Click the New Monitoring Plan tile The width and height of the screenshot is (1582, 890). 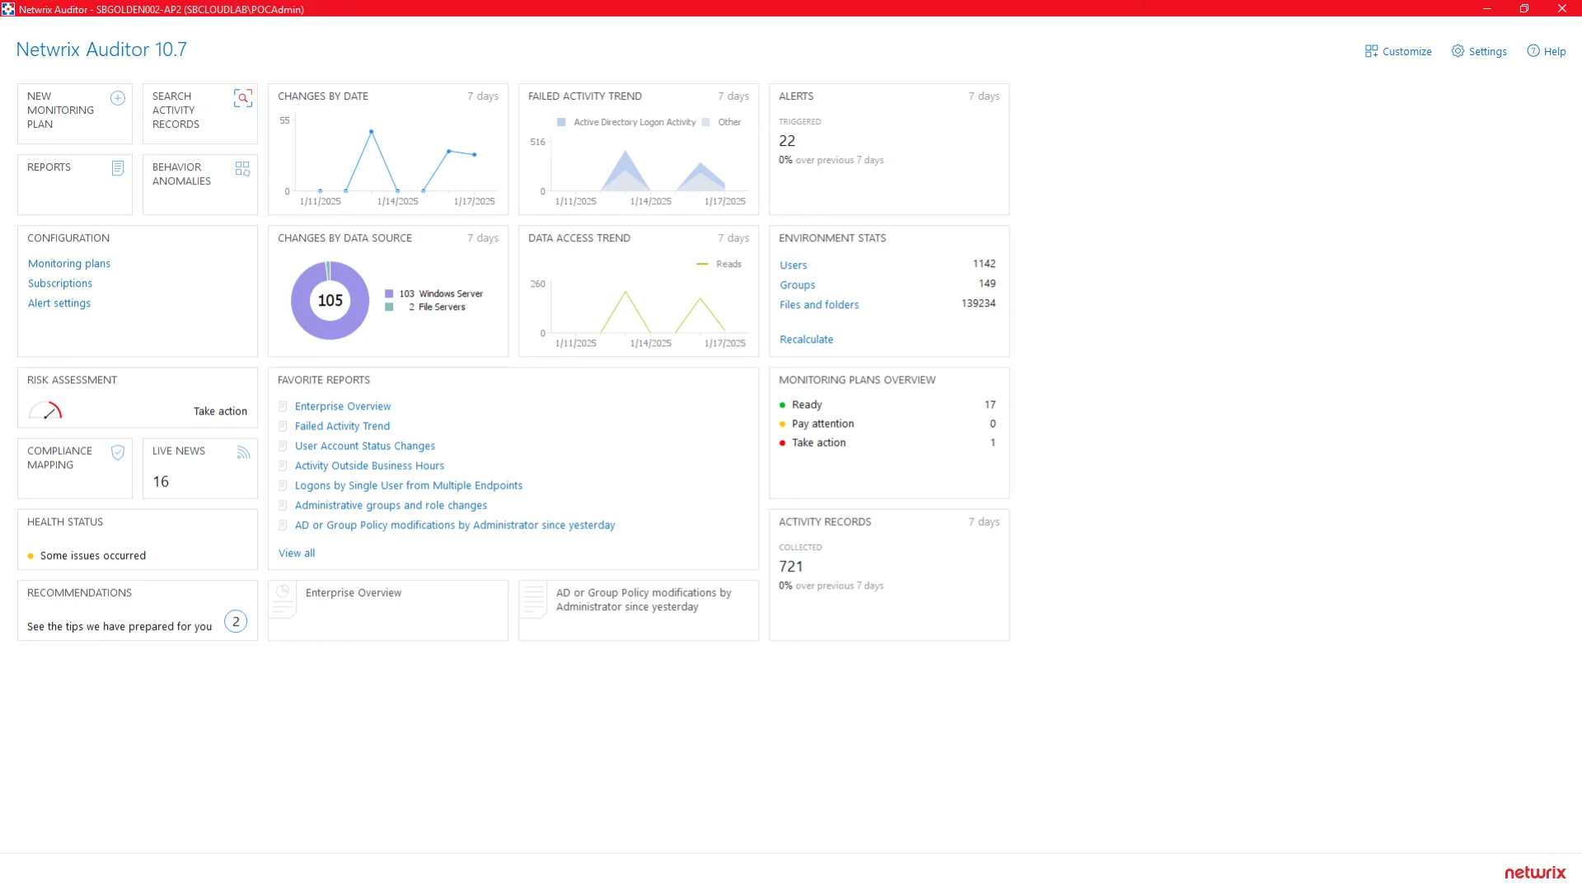[x=75, y=114]
